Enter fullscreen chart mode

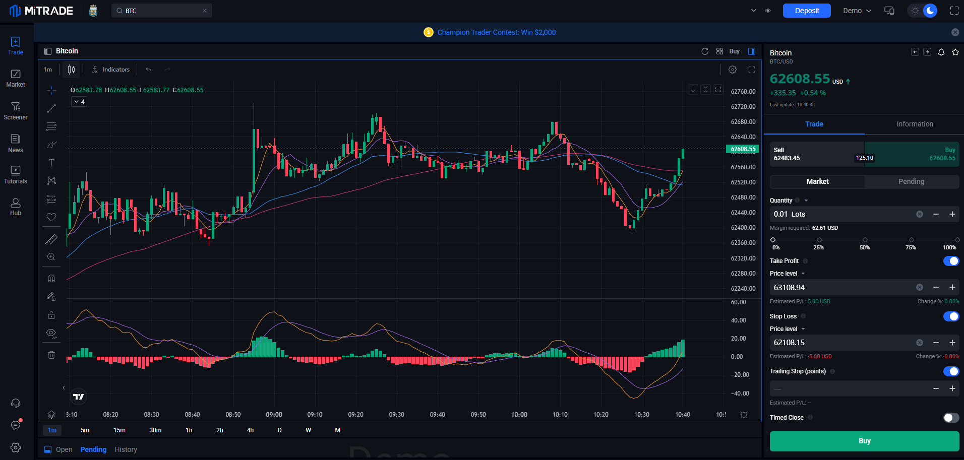[x=752, y=70]
